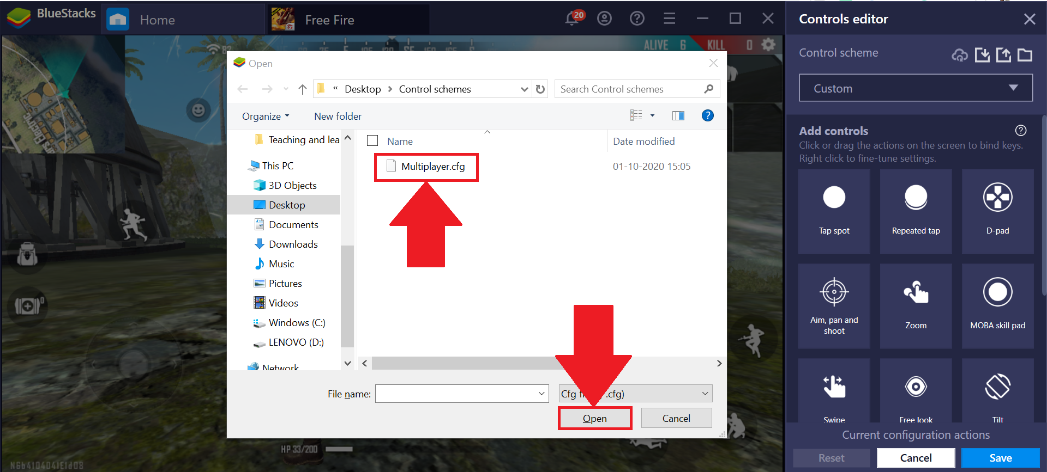Viewport: 1047px width, 472px height.
Task: Pick the Aim, pan and shoot control
Action: tap(834, 306)
